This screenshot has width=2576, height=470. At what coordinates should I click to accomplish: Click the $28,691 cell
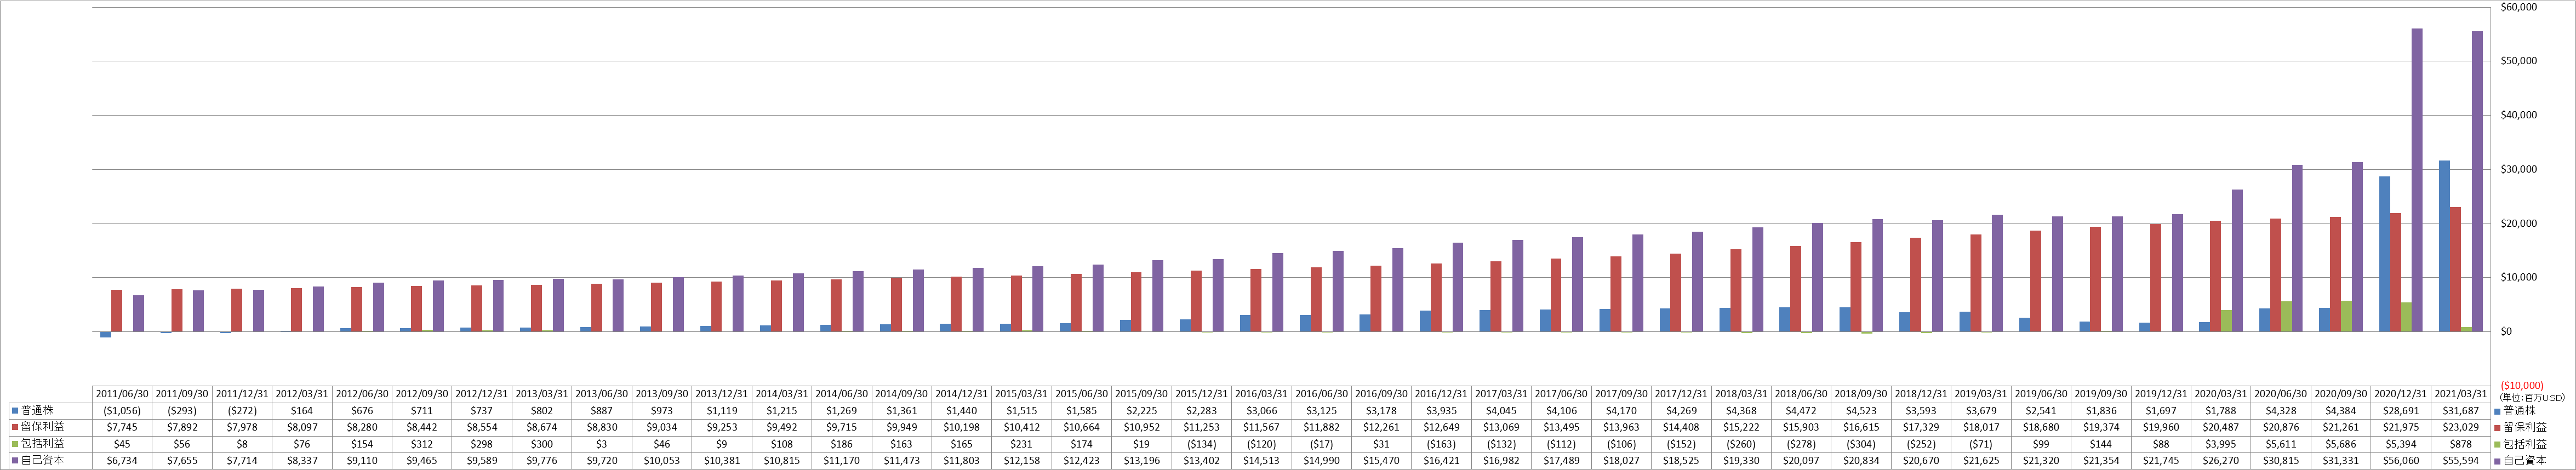[2401, 411]
